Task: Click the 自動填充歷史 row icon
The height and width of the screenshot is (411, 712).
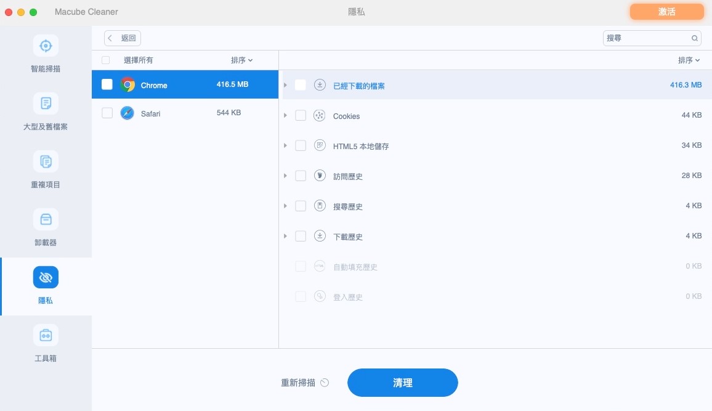Action: coord(320,266)
